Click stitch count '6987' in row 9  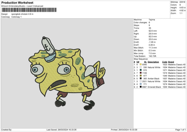coord(144,87)
